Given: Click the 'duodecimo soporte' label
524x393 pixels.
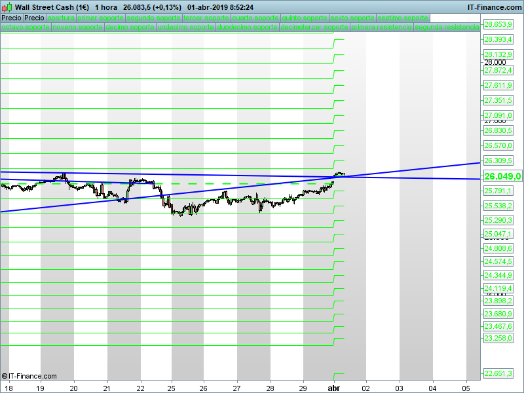Looking at the screenshot, I should 247,28.
